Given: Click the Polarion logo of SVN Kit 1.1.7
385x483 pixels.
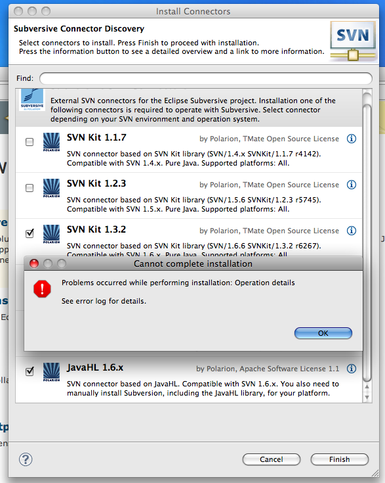Looking at the screenshot, I should 51,142.
